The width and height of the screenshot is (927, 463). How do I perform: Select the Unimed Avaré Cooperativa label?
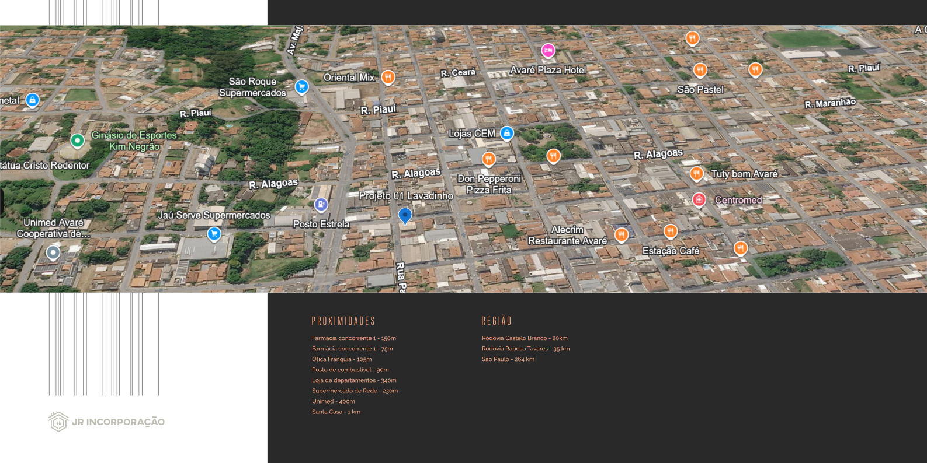(53, 228)
